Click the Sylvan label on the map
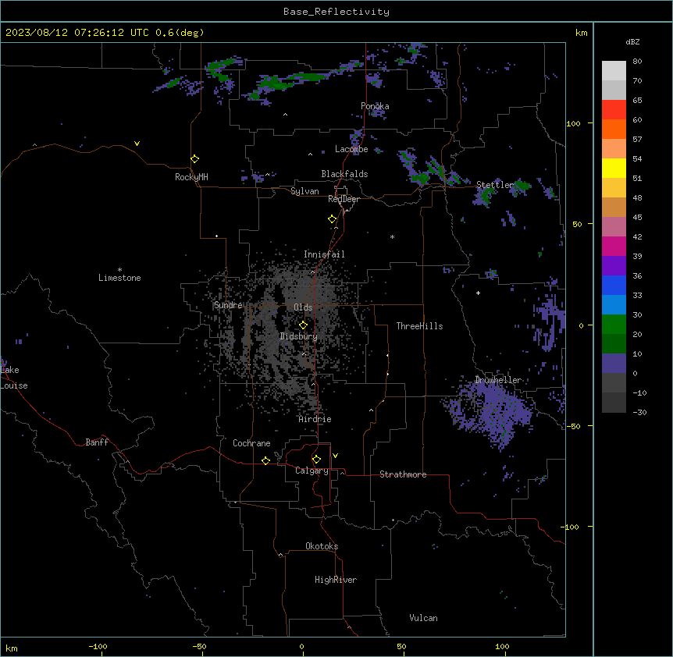The width and height of the screenshot is (673, 657). click(x=304, y=191)
